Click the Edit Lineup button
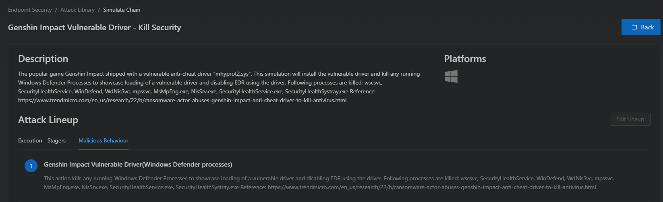Image resolution: width=663 pixels, height=202 pixels. pyautogui.click(x=630, y=119)
